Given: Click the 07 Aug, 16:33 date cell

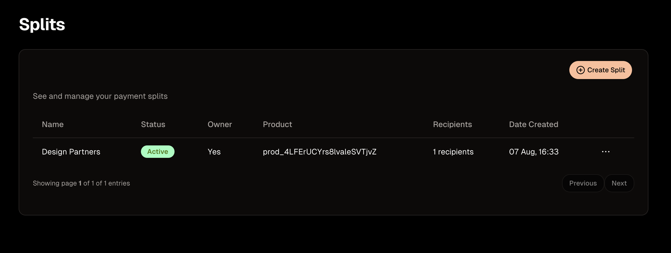Looking at the screenshot, I should point(534,152).
